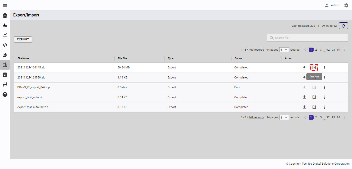Open the database cluster page in sidebar
The image size is (352, 169).
[x=5, y=16]
